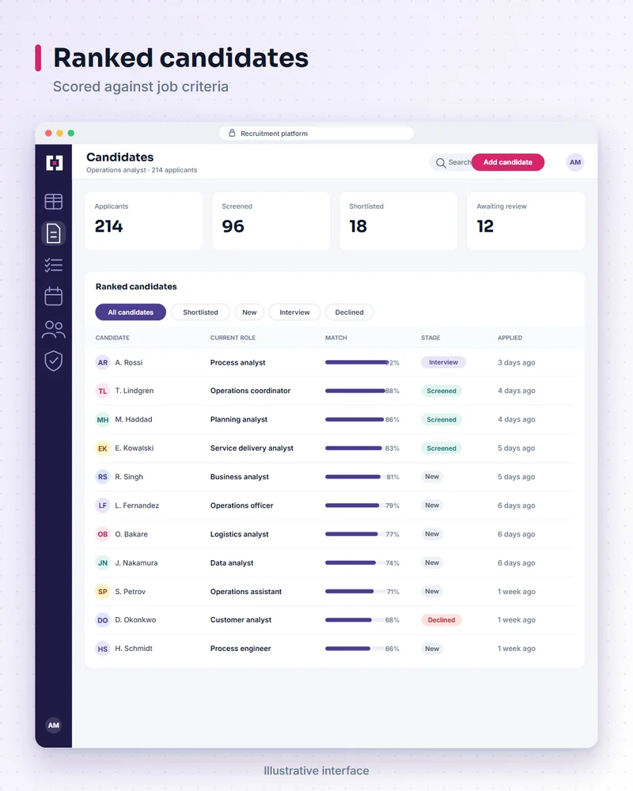Click the role Service delivery analyst
Viewport: 633px width, 791px height.
(x=252, y=448)
